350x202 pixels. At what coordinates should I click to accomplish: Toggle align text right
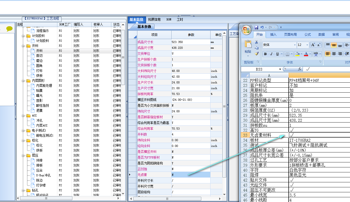coord(340,54)
